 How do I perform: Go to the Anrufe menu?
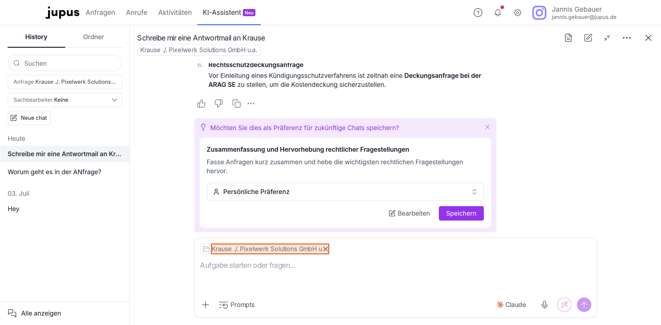point(137,13)
